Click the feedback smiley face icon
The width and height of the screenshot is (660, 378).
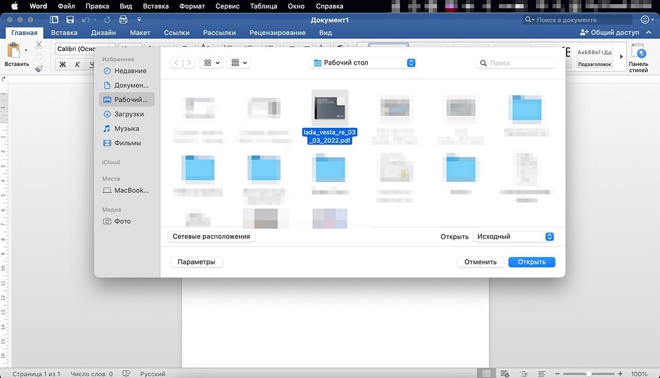click(646, 20)
